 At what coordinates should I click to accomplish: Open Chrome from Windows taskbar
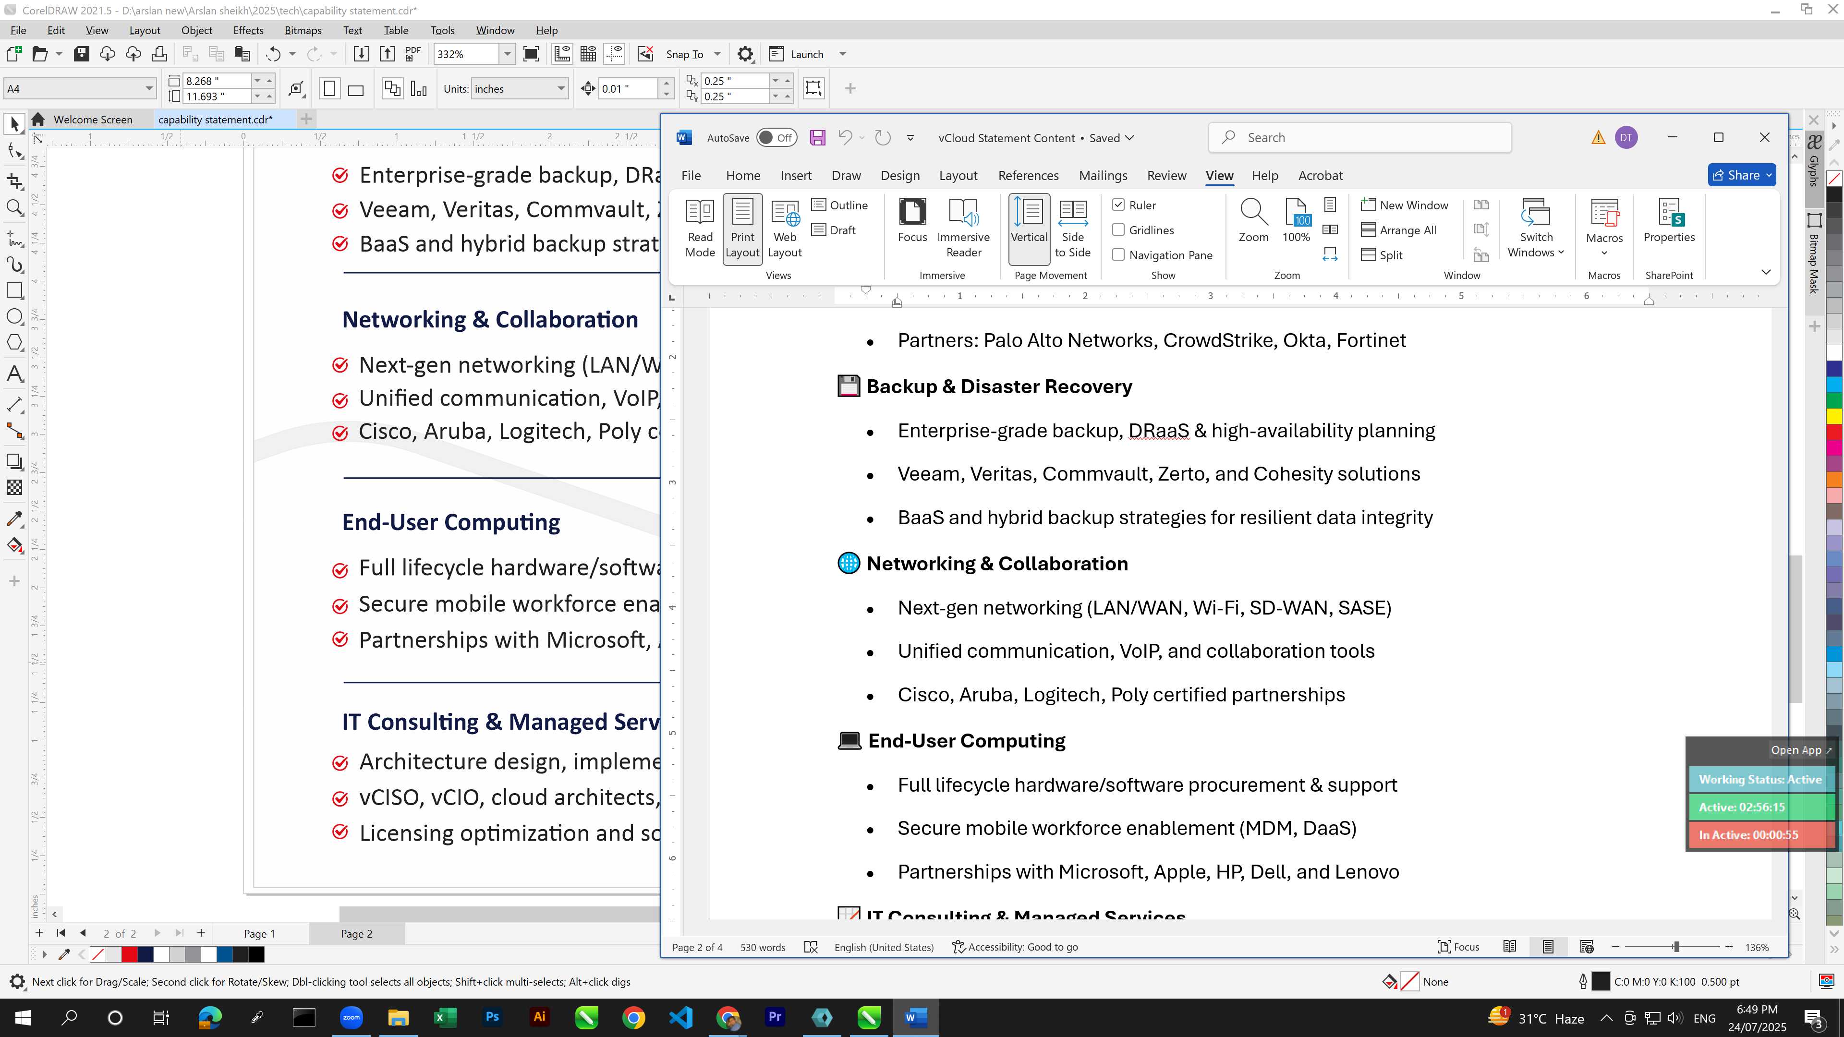(633, 1017)
